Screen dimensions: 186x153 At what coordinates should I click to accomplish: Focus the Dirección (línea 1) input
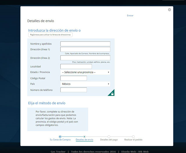tap(85, 49)
